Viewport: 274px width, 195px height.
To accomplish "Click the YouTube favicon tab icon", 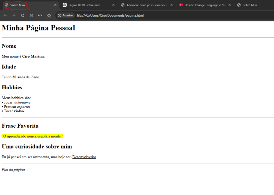I will pos(181,5).
